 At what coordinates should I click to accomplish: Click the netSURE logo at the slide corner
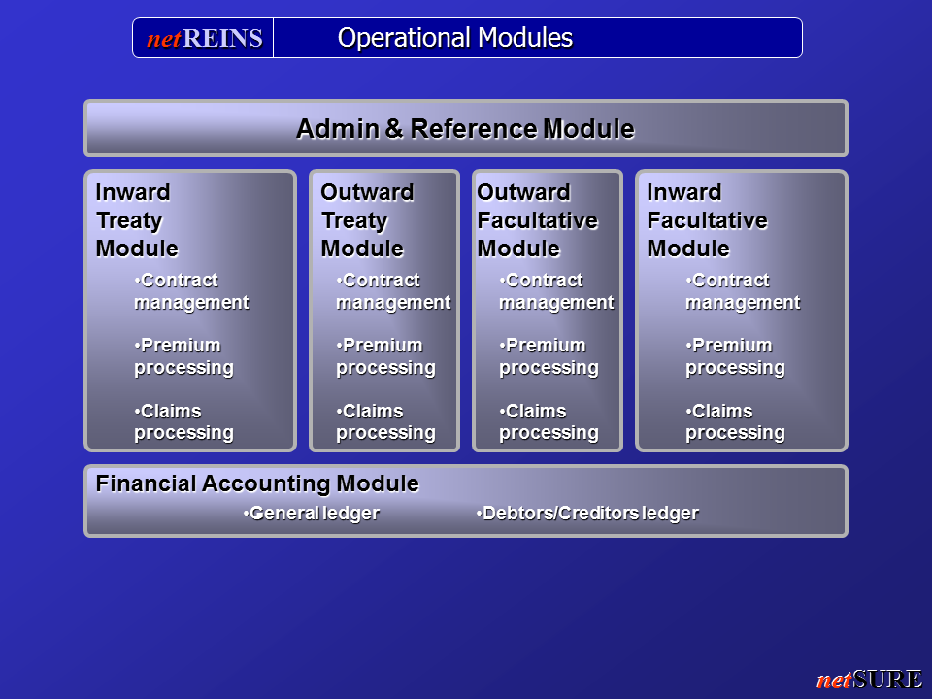click(x=870, y=680)
